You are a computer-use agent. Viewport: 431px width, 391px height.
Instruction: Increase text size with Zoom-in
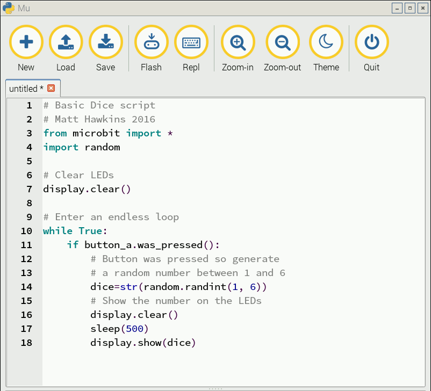[238, 42]
